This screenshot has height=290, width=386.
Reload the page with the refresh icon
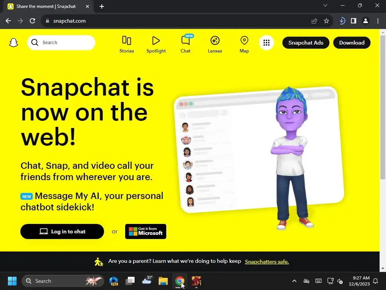[x=32, y=21]
